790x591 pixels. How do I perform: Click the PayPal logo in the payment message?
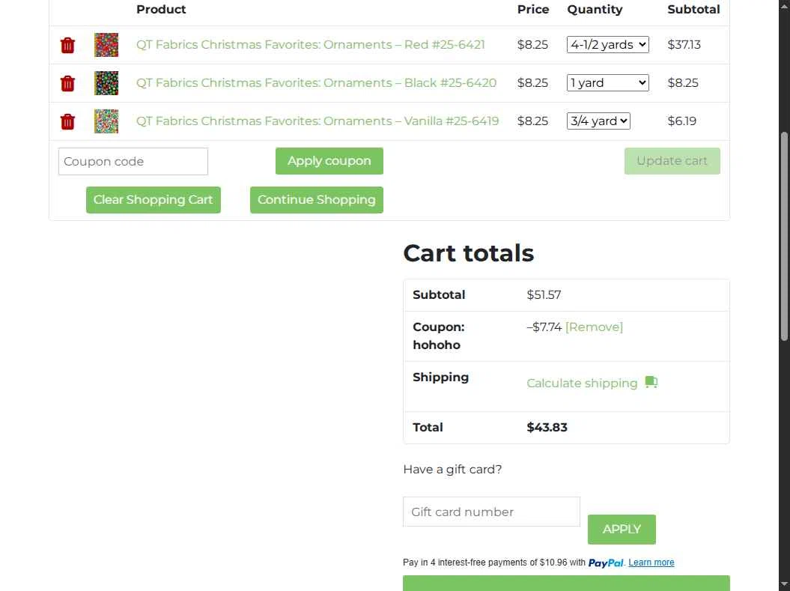pyautogui.click(x=606, y=563)
